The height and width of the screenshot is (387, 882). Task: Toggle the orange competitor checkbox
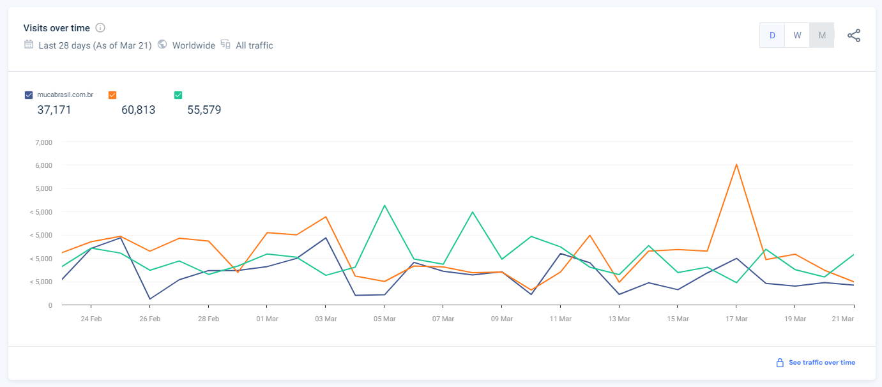[112, 95]
